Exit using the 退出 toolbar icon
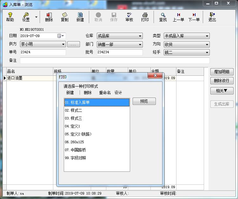 (x=212, y=17)
